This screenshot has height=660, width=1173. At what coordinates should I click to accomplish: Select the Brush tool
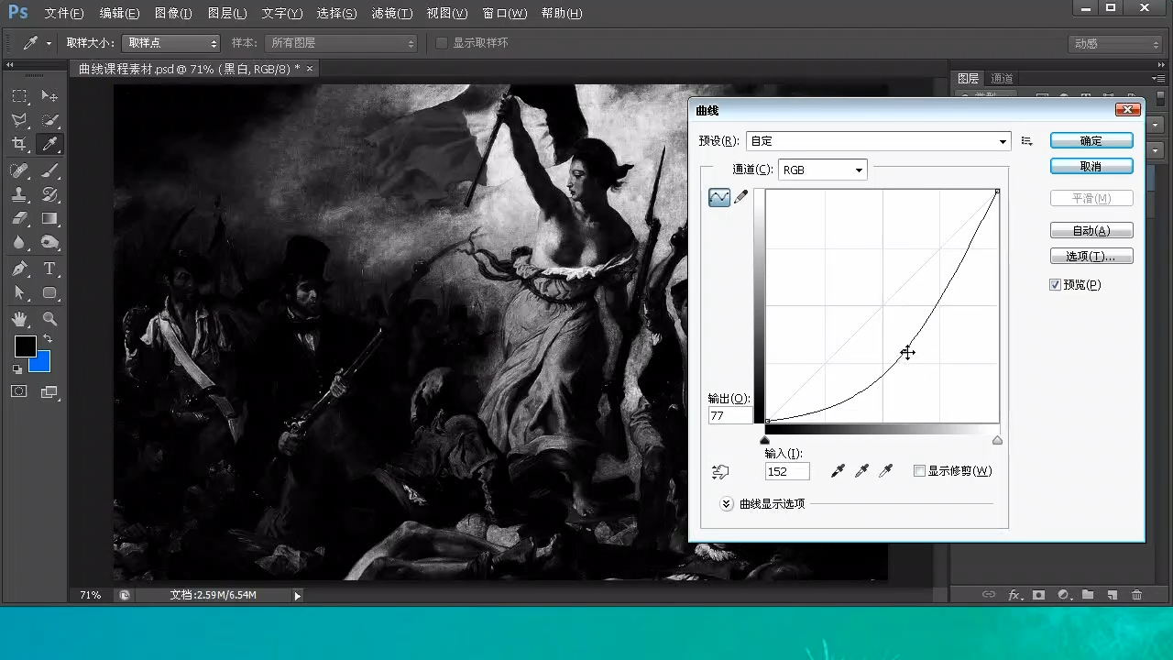click(49, 170)
